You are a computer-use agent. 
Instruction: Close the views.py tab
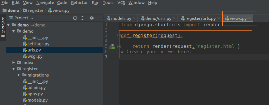point(249,18)
